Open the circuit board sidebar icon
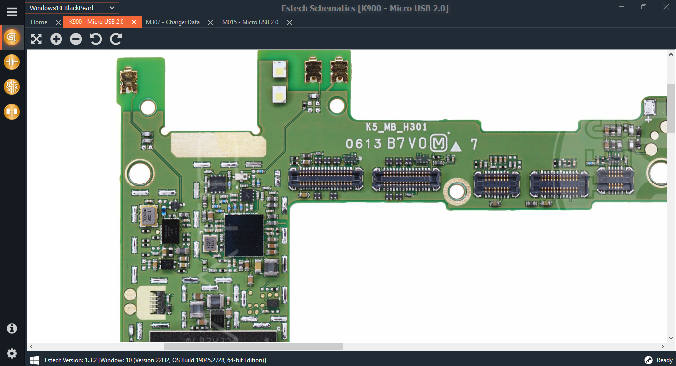The width and height of the screenshot is (676, 366). [12, 87]
